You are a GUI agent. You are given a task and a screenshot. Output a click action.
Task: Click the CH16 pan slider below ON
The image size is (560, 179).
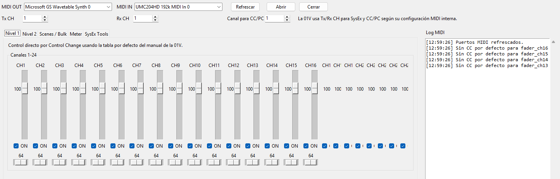[x=311, y=163]
